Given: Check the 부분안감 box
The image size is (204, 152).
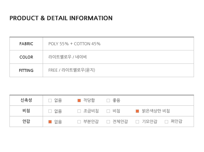Looking at the screenshot, I should [x=79, y=122].
